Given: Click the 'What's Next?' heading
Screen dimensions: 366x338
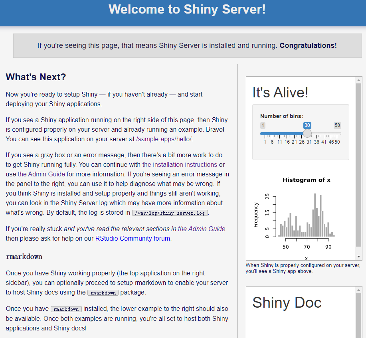Looking at the screenshot, I should coord(36,77).
